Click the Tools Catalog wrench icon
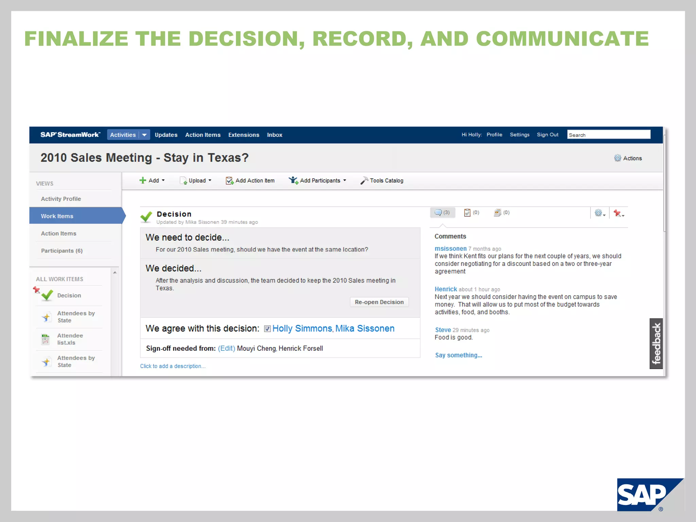 point(364,180)
